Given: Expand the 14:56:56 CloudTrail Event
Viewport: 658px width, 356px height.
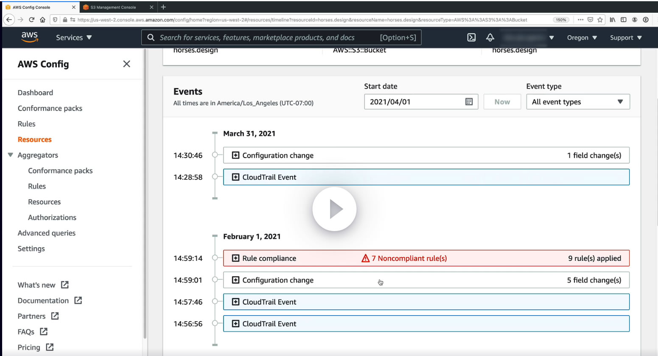Looking at the screenshot, I should tap(235, 324).
